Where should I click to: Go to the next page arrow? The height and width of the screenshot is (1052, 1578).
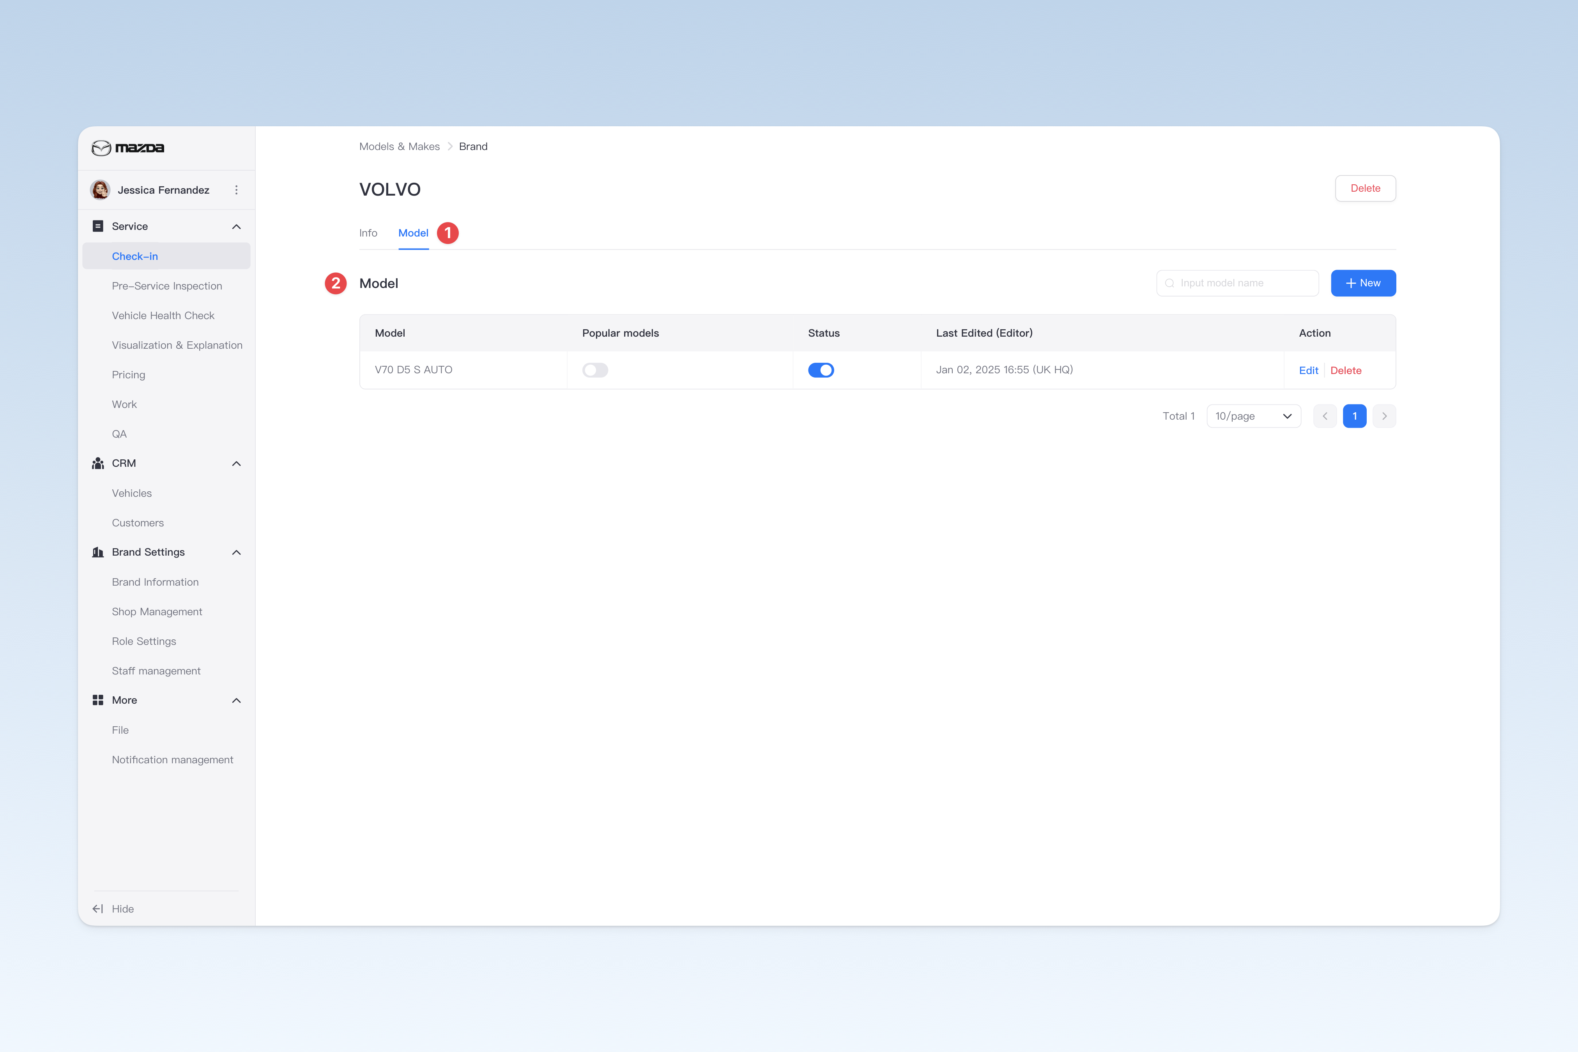[1384, 416]
